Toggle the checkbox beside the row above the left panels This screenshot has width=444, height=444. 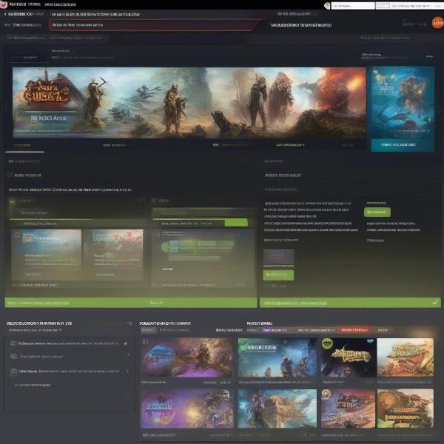(x=10, y=175)
